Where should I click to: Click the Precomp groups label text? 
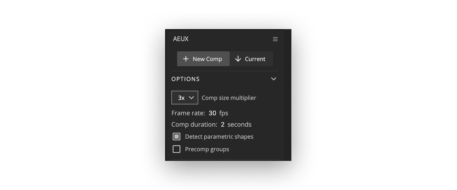(x=207, y=149)
